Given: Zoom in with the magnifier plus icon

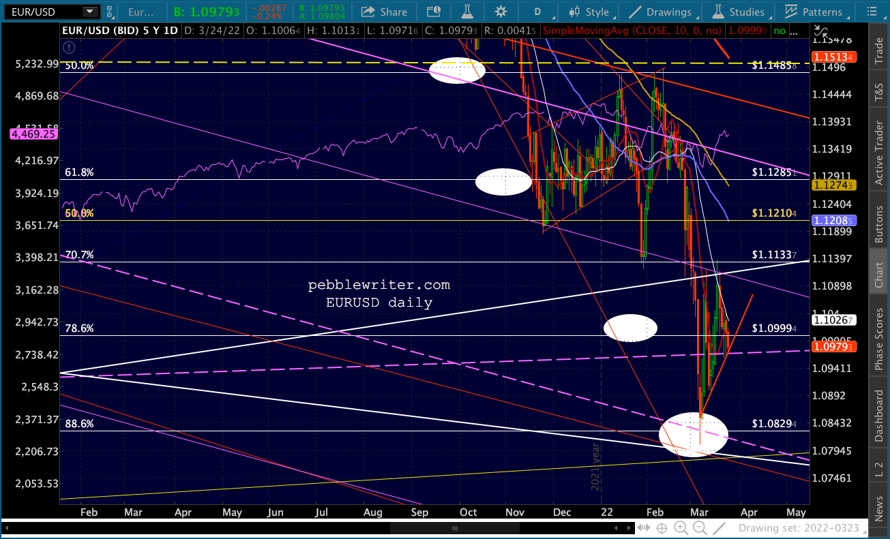Looking at the screenshot, I should (681, 527).
